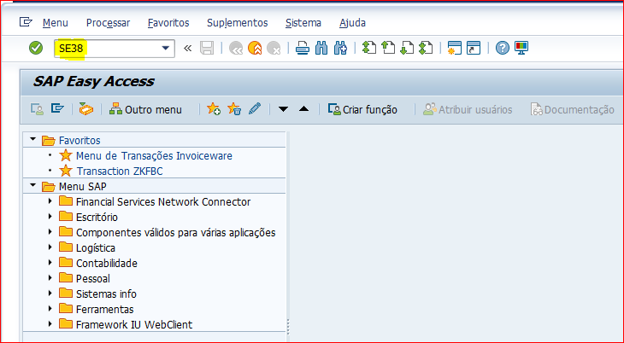The image size is (624, 343).
Task: Click the Cancel icon in the toolbar
Action: (274, 48)
